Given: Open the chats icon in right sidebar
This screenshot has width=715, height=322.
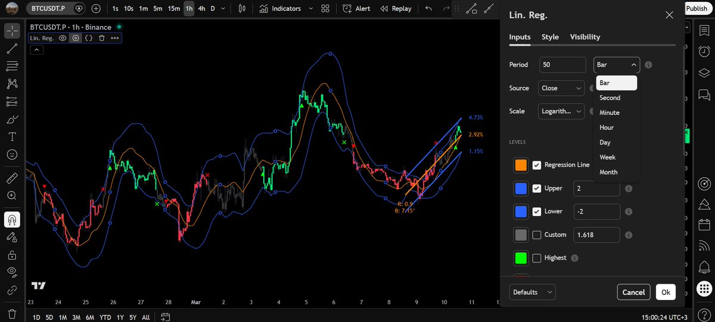Looking at the screenshot, I should pyautogui.click(x=704, y=94).
